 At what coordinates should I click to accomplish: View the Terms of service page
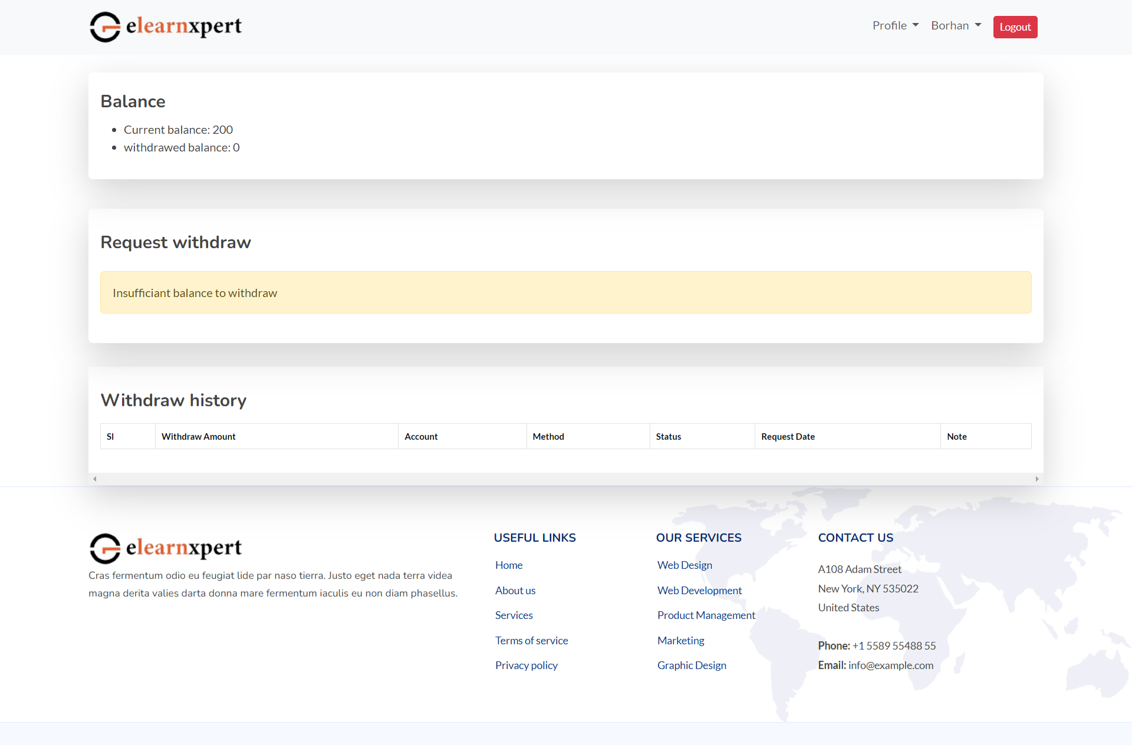point(531,641)
